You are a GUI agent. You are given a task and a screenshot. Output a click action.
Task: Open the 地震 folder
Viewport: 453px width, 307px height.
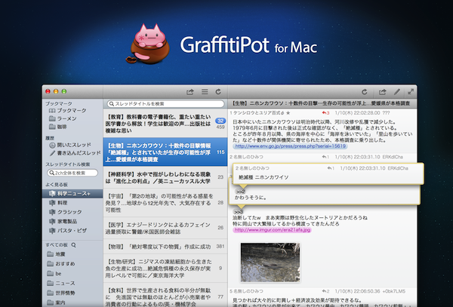[x=56, y=254]
